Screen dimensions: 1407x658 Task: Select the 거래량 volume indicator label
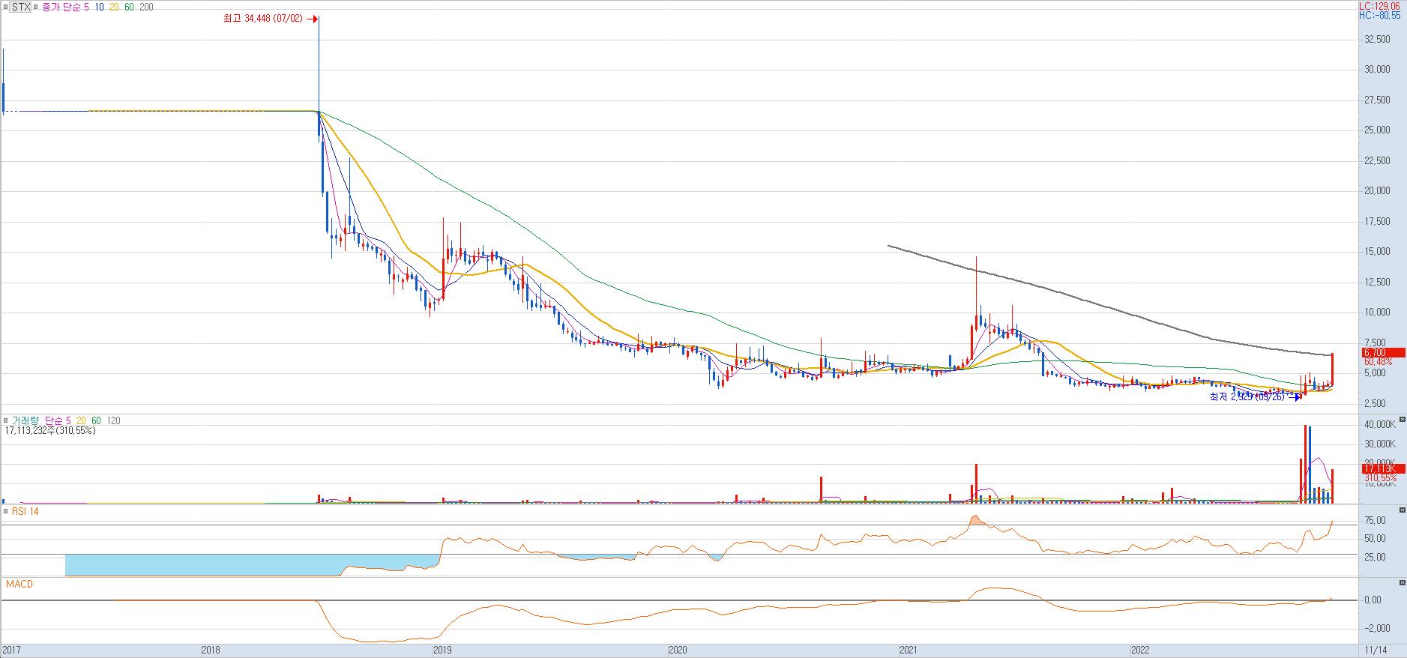tap(24, 421)
